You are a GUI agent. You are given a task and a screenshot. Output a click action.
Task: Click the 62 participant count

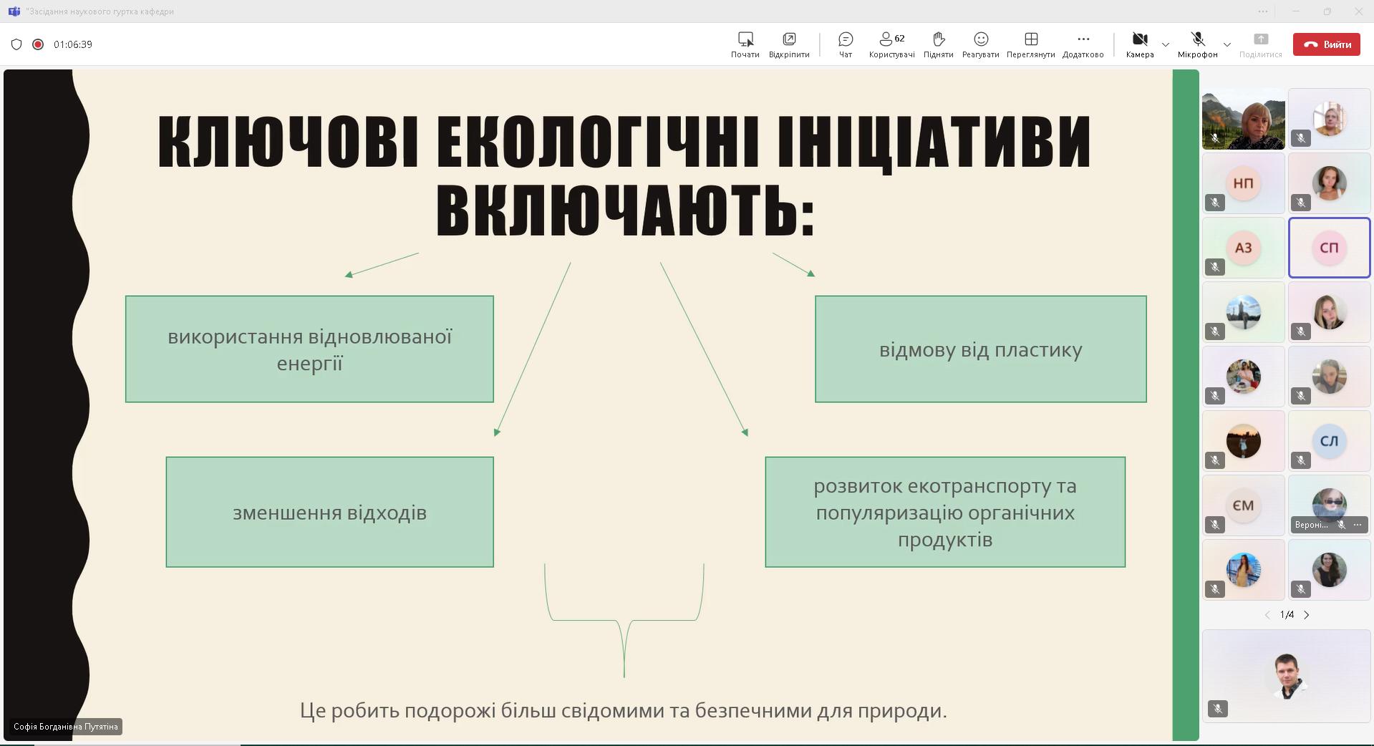tap(900, 39)
